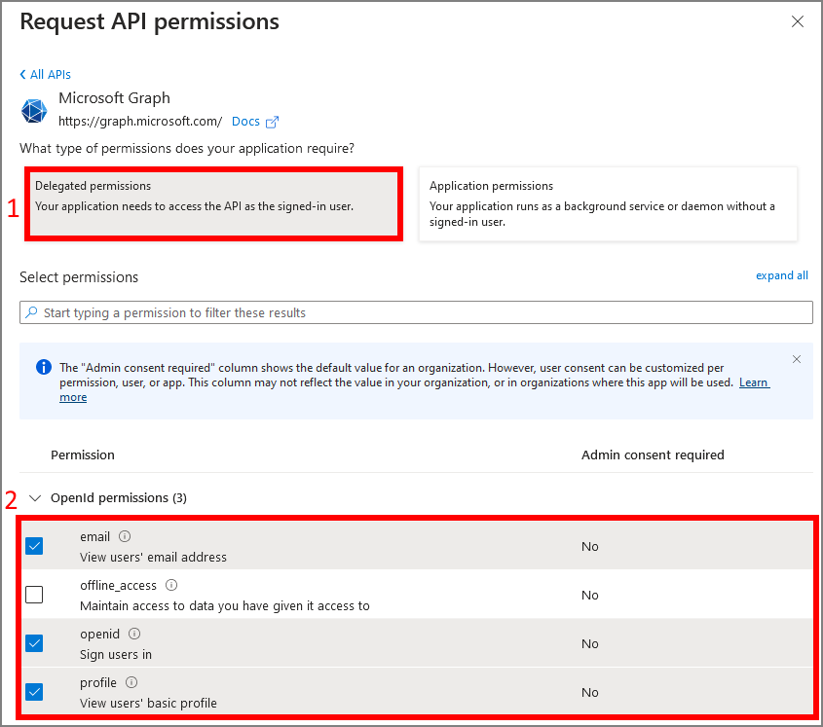823x727 pixels.
Task: Go back to All APIs
Action: 45,74
